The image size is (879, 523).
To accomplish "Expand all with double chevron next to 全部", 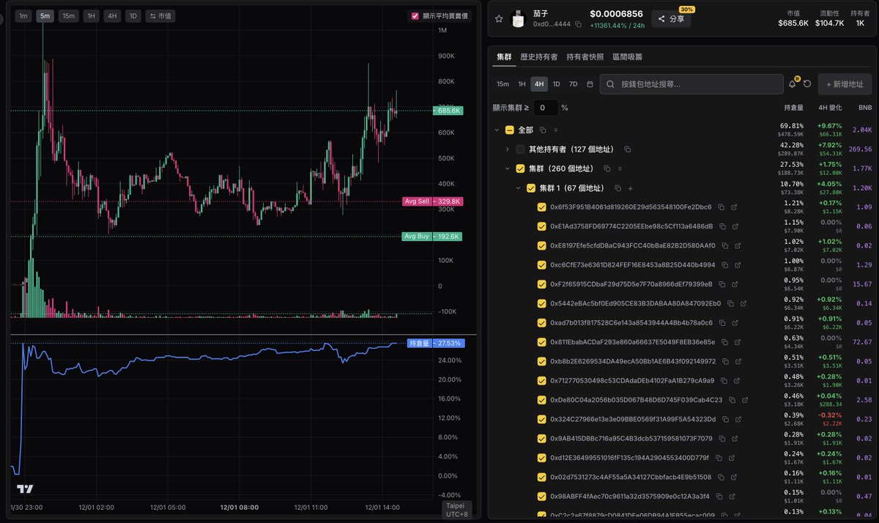I will [555, 130].
